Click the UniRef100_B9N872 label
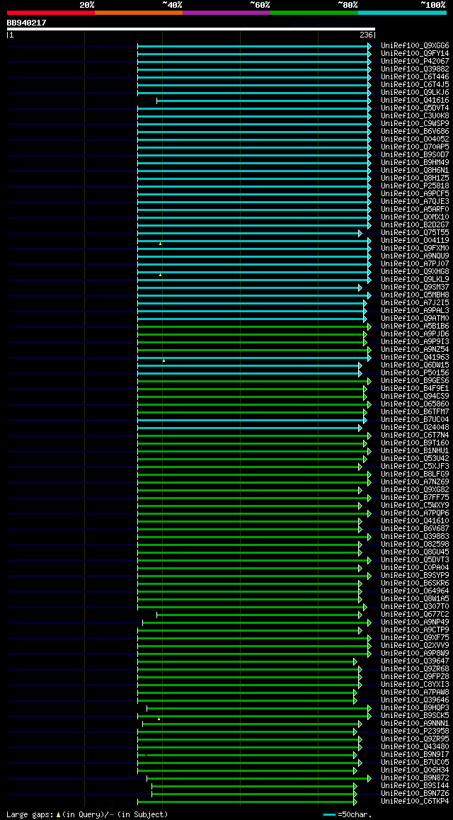 [x=415, y=779]
